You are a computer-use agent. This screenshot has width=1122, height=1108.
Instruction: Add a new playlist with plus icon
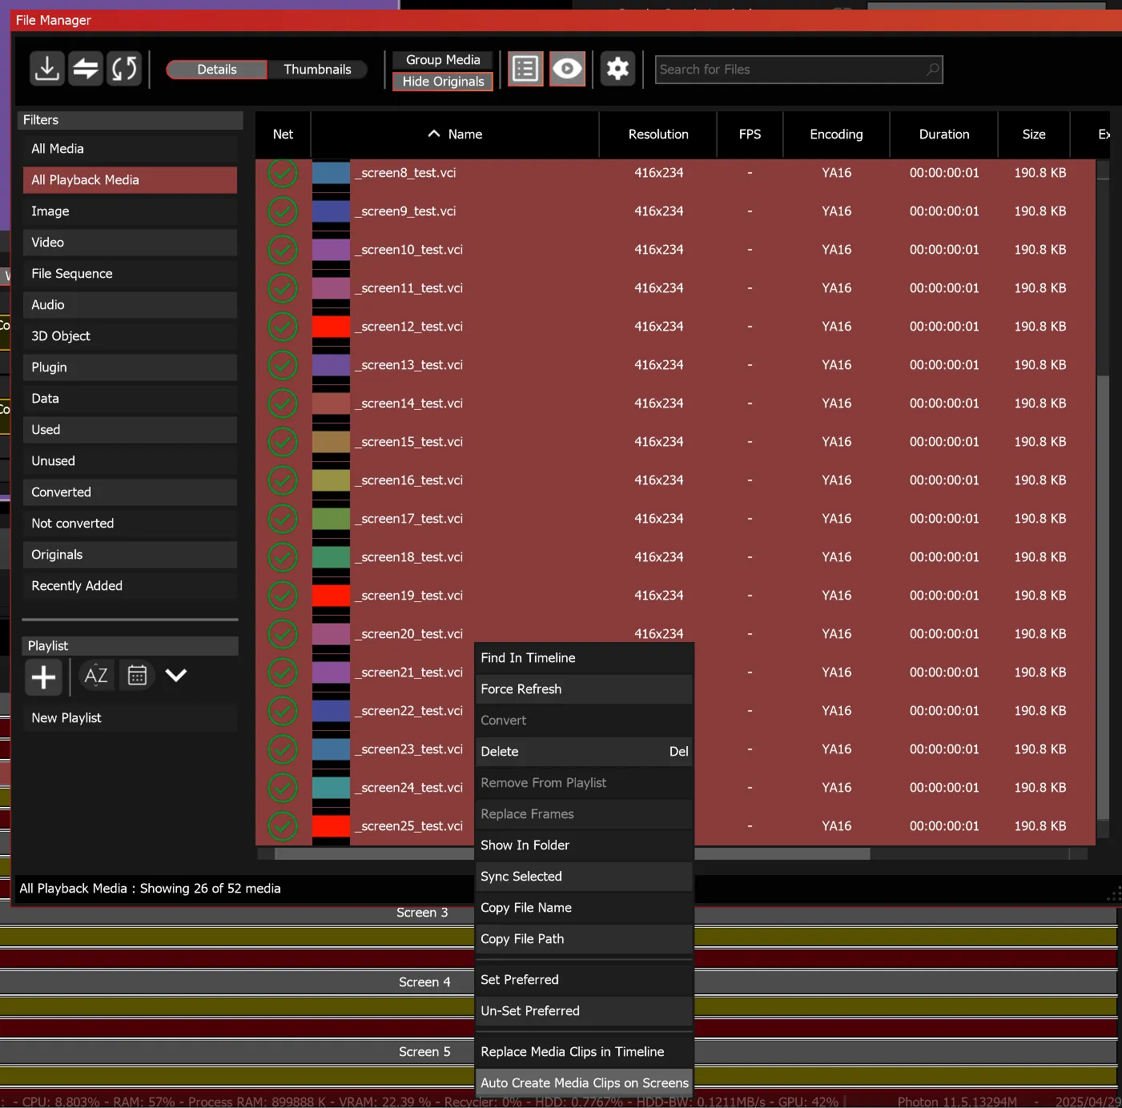pos(43,677)
